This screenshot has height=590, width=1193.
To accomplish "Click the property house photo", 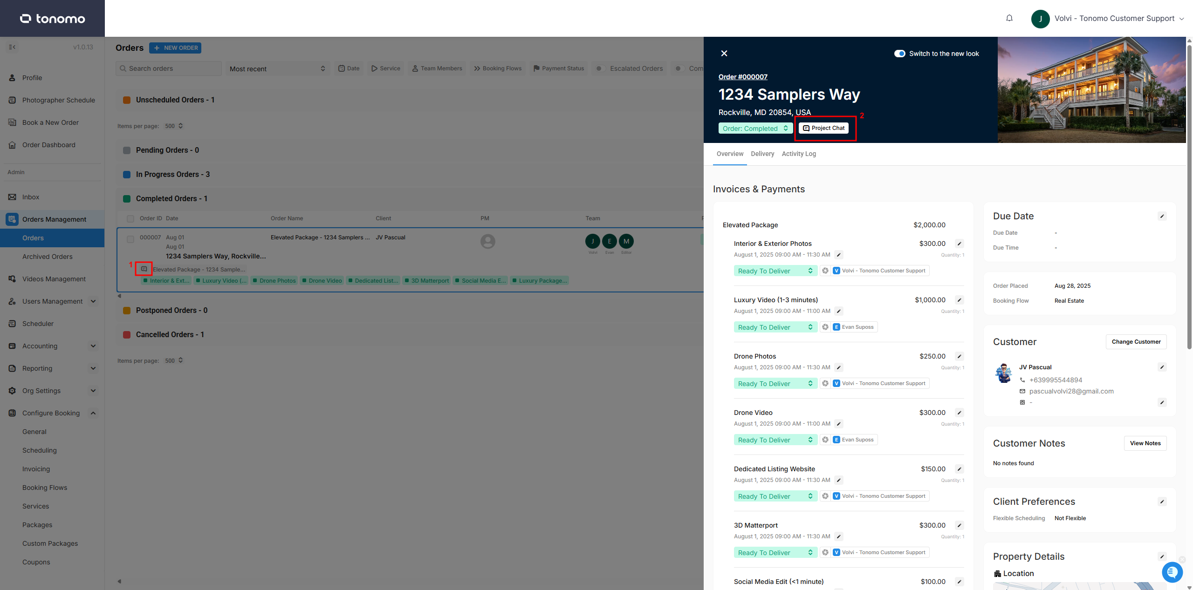I will 1091,90.
